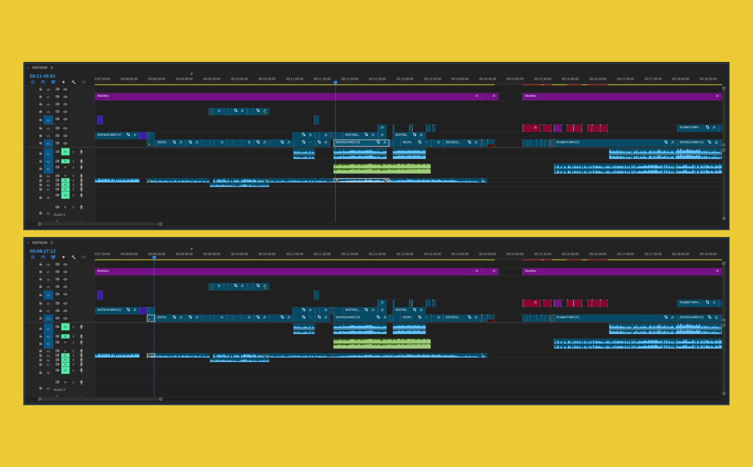Solo track A3 in bottom timeline panel
Screen dimensions: 753x467
[73, 343]
